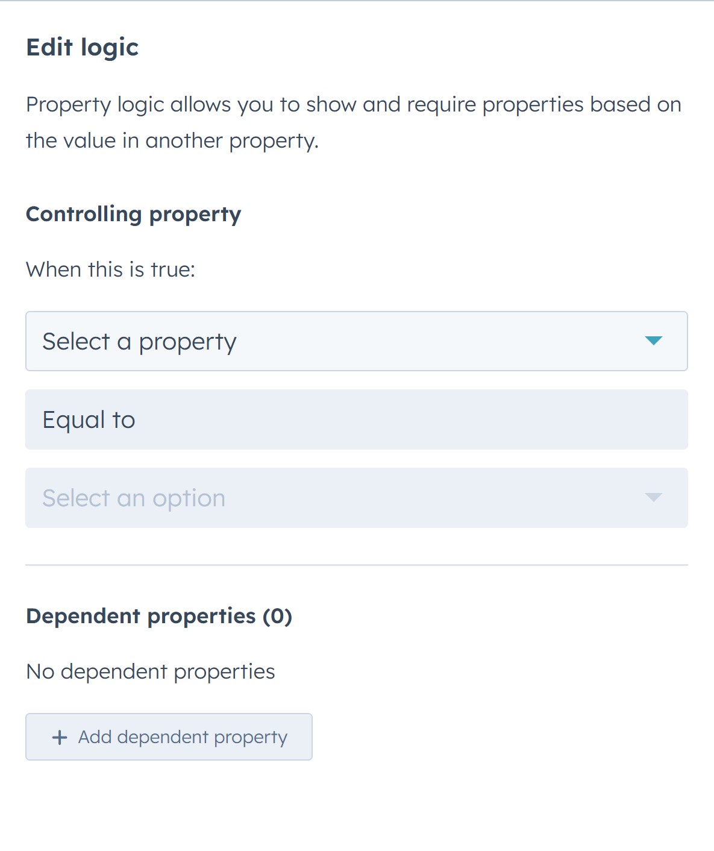Click the words "the value in another property"

[x=171, y=141]
